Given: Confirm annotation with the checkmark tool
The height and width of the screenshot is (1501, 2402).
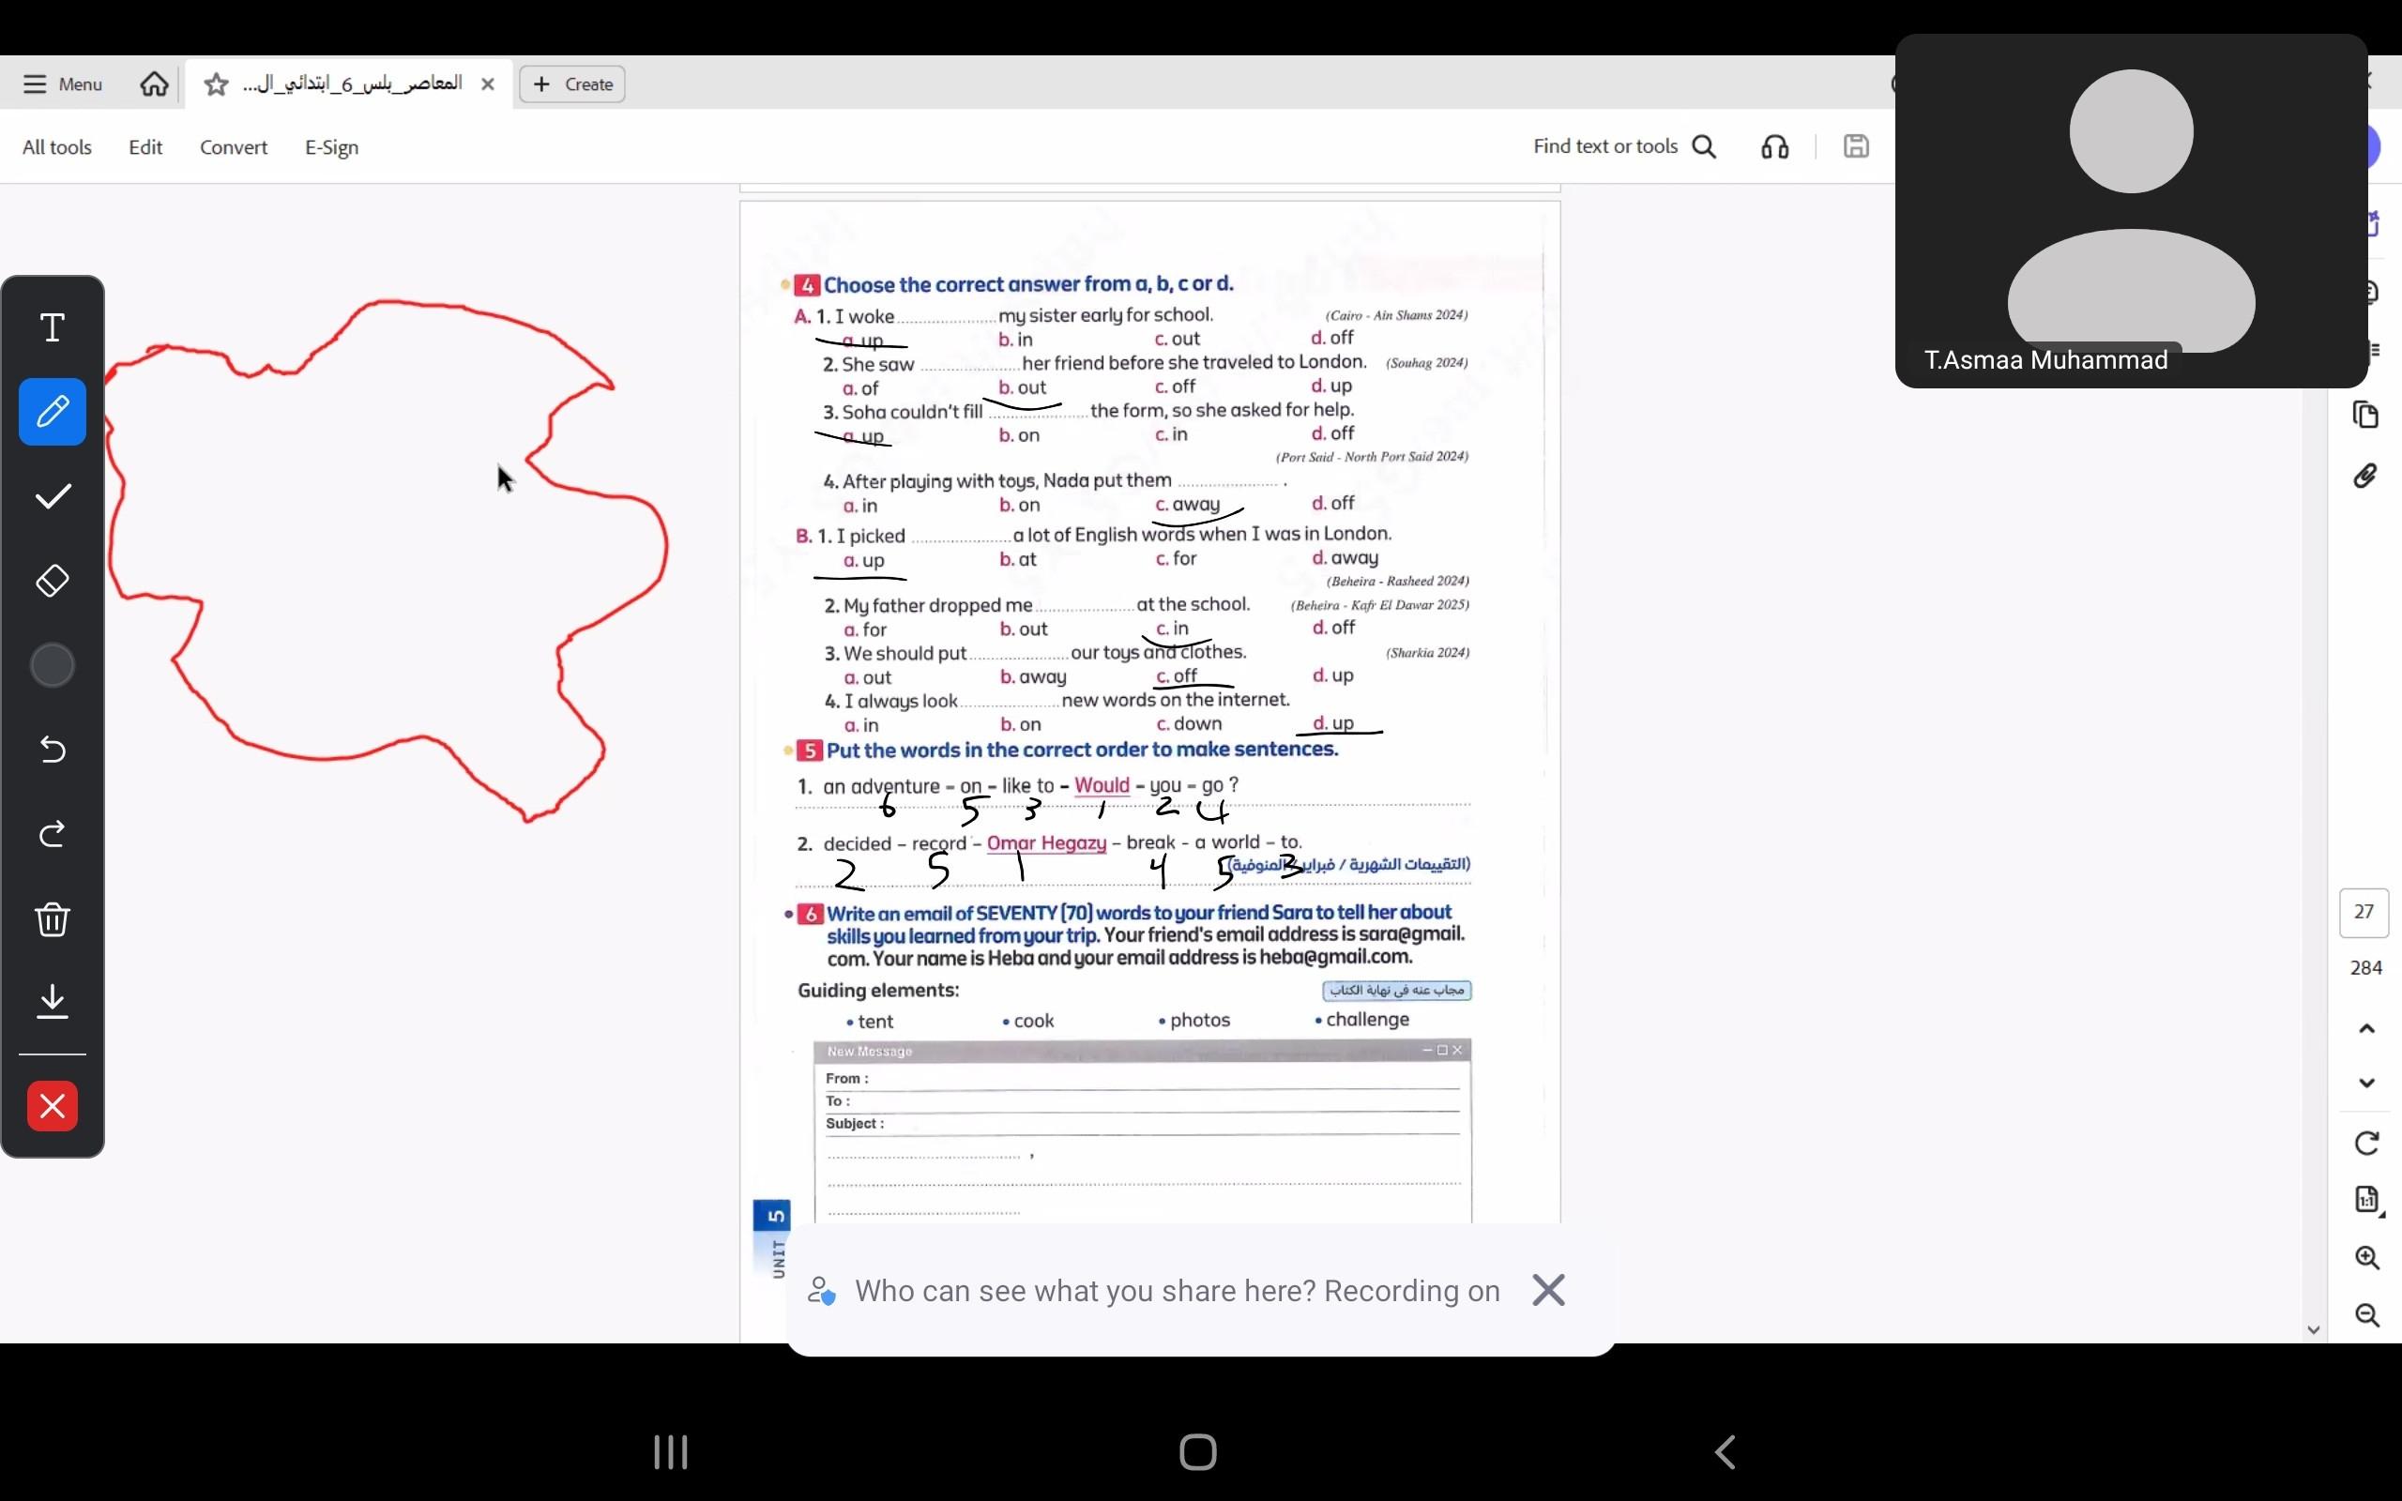Looking at the screenshot, I should coord(53,495).
